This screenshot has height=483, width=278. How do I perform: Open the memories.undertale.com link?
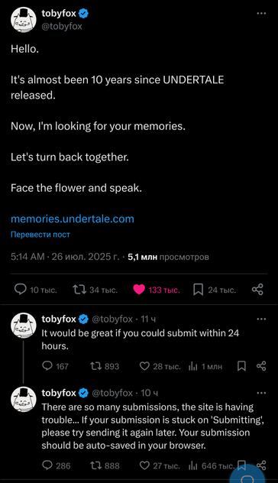coord(73,219)
